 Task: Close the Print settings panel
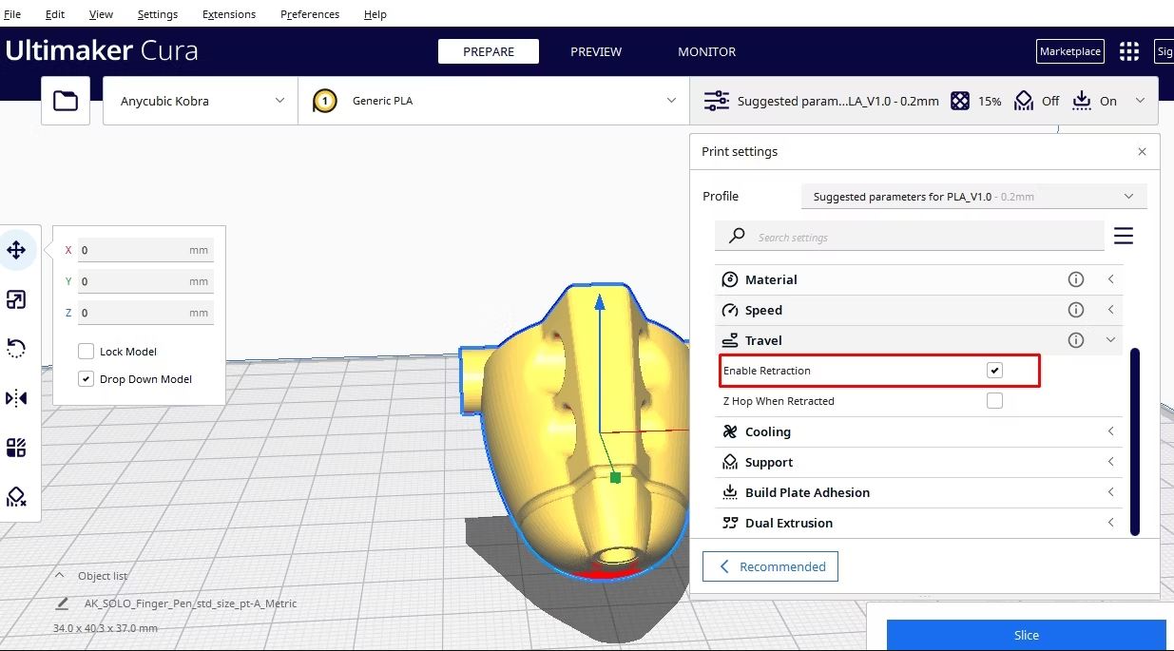[1142, 151]
